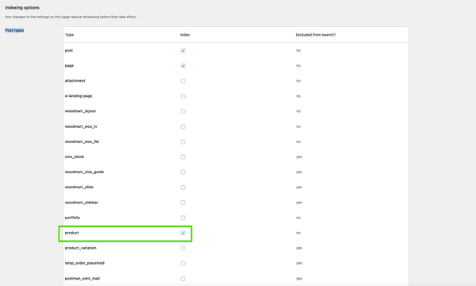Click the 'no' value in post row
The width and height of the screenshot is (476, 286).
298,51
